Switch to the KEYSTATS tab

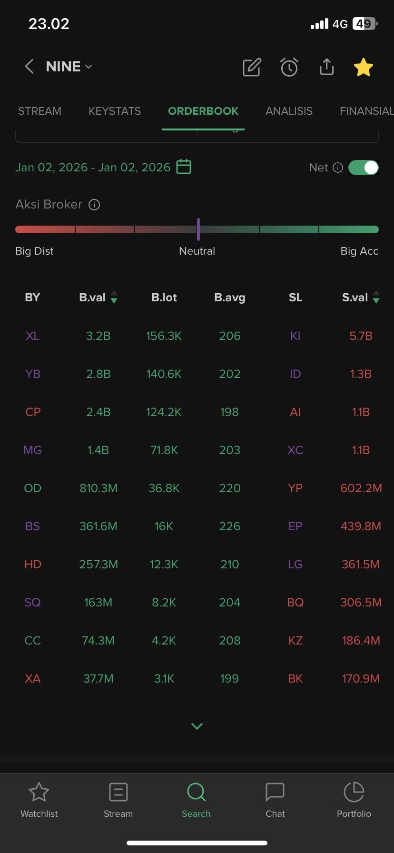tap(115, 111)
